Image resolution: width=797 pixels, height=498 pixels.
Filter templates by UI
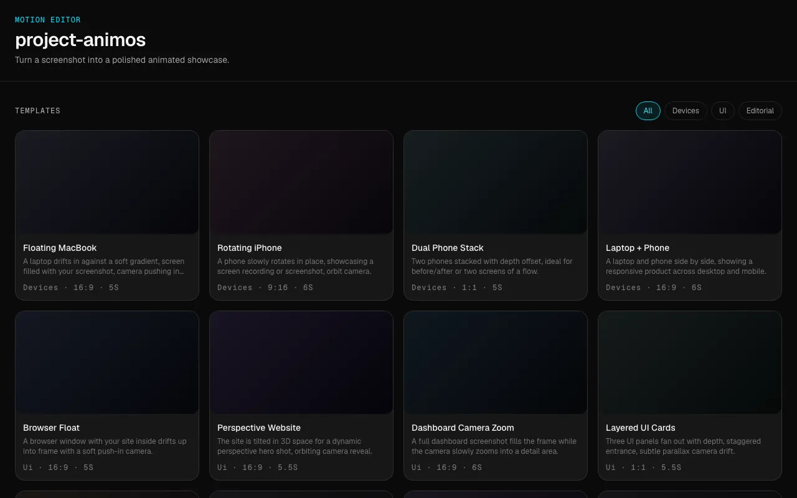pyautogui.click(x=722, y=111)
